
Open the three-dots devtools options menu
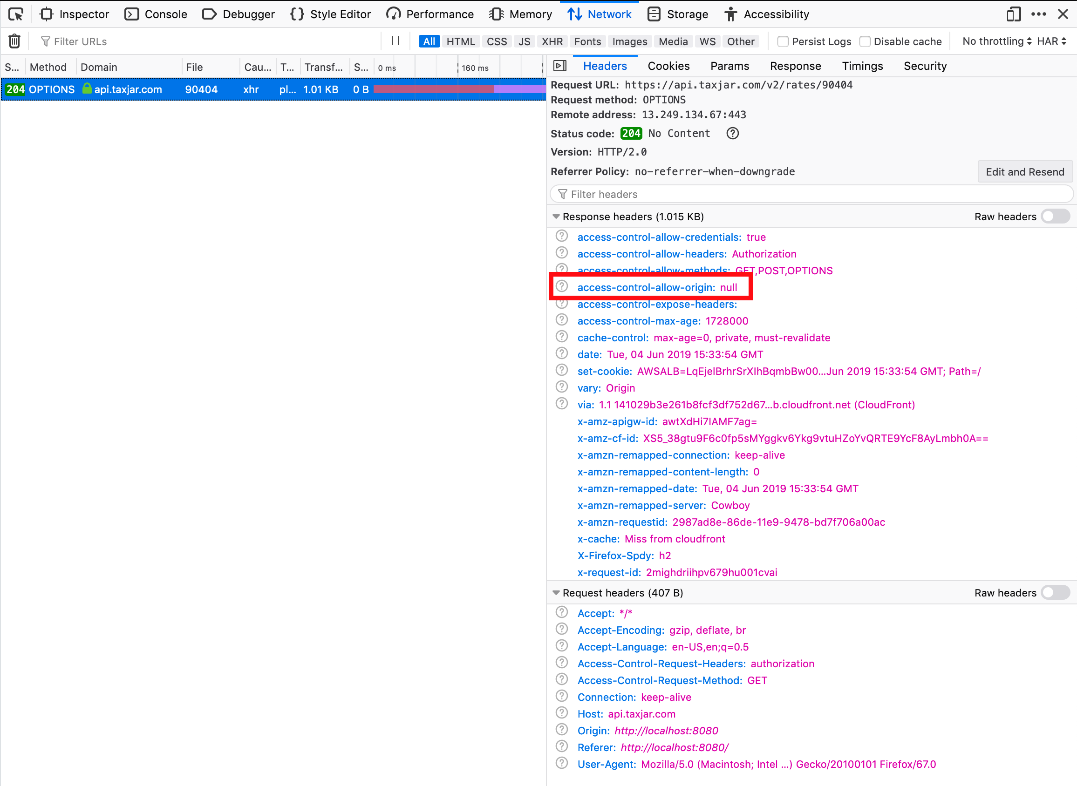[x=1038, y=14]
